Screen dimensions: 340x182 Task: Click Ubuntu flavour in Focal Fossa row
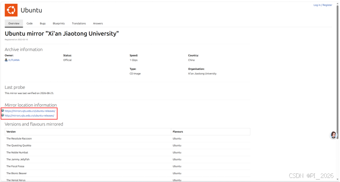tap(177, 166)
